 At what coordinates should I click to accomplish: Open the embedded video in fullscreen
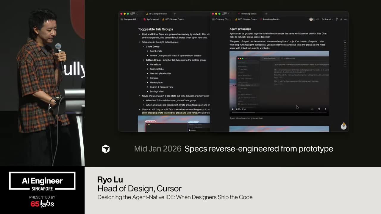(x=319, y=109)
